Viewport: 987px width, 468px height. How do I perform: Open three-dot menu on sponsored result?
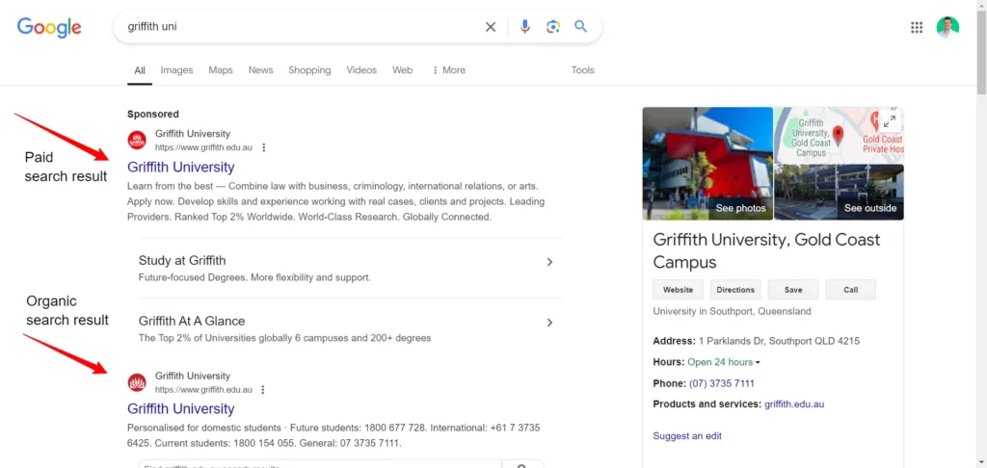[264, 148]
